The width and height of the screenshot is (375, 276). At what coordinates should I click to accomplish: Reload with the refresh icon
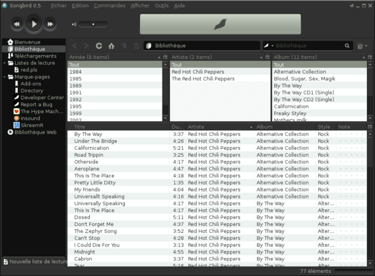click(x=99, y=46)
